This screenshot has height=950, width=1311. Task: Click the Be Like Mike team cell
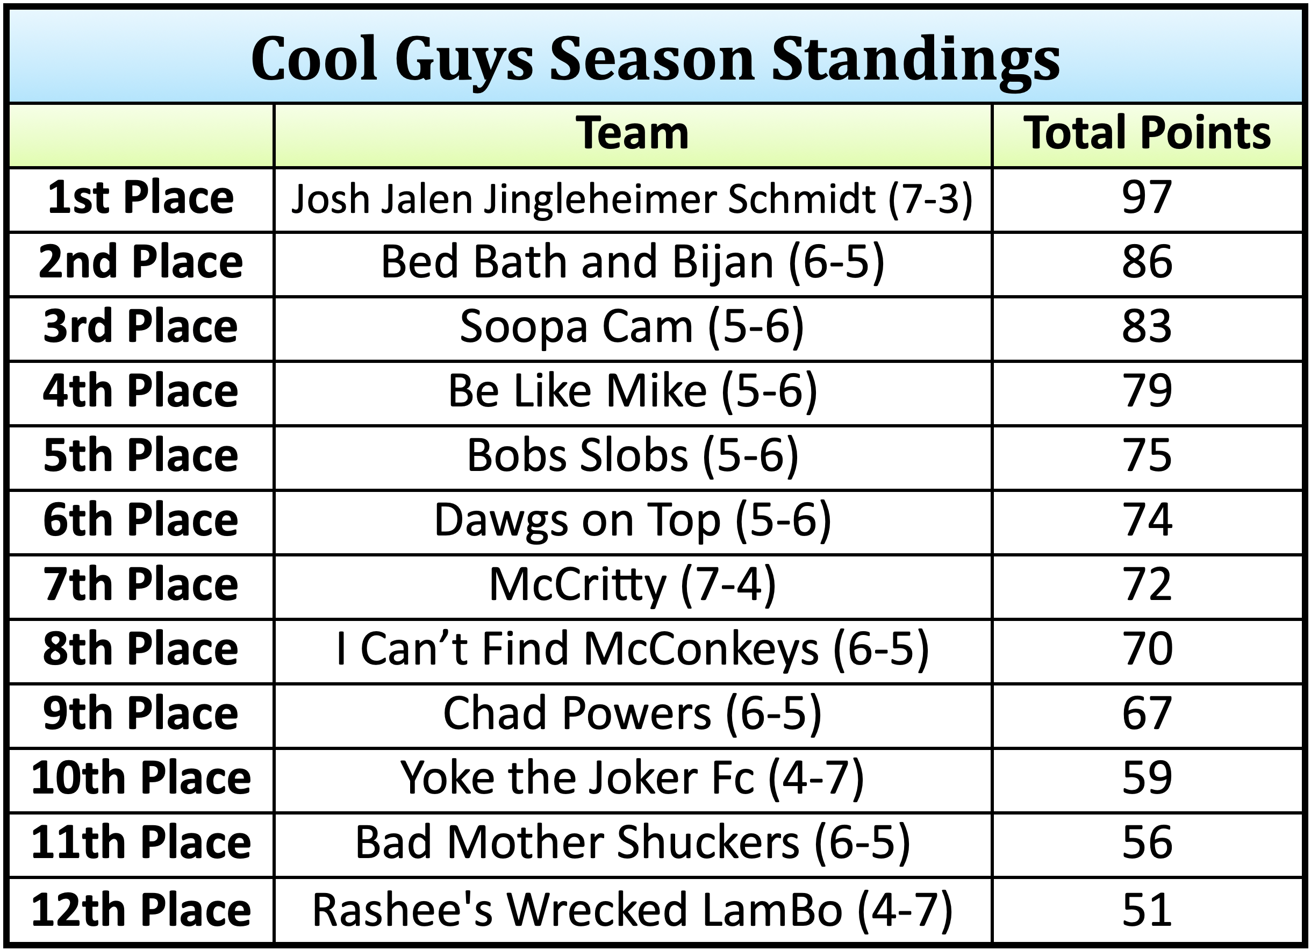point(632,392)
